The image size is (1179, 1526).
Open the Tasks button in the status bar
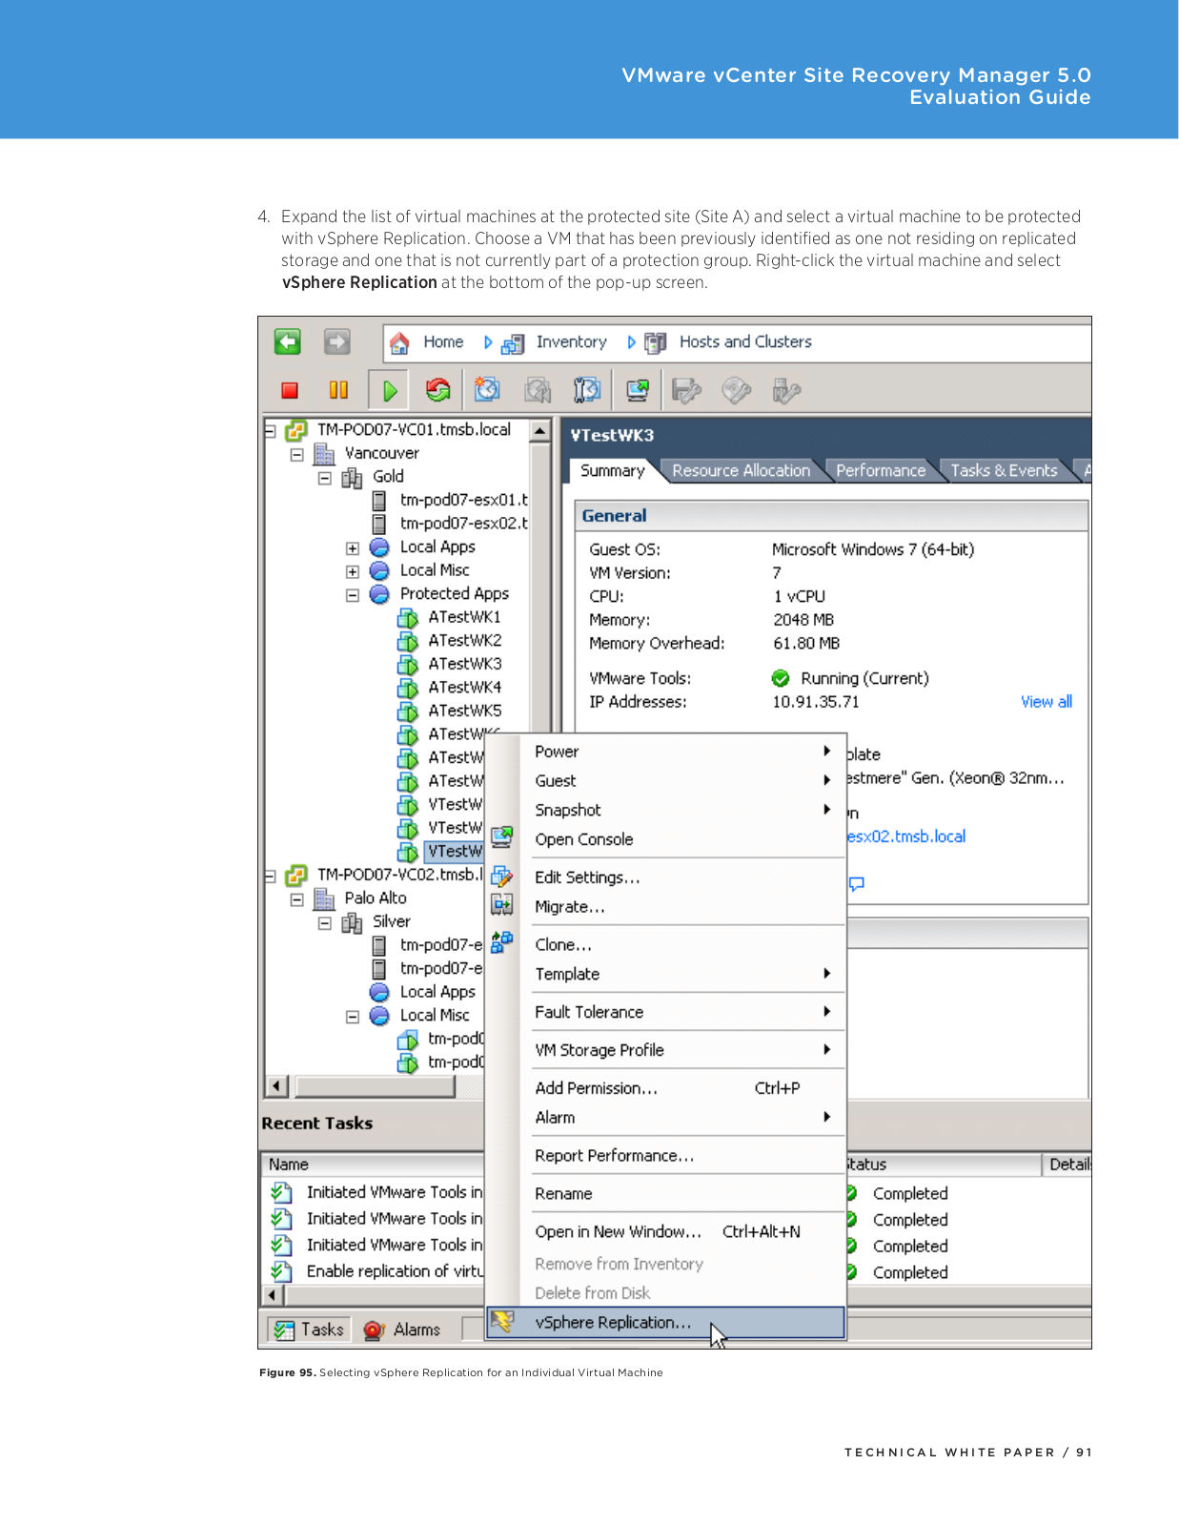tap(309, 1330)
